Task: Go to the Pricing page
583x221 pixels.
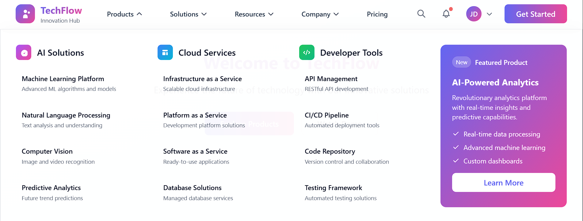Action: point(377,14)
